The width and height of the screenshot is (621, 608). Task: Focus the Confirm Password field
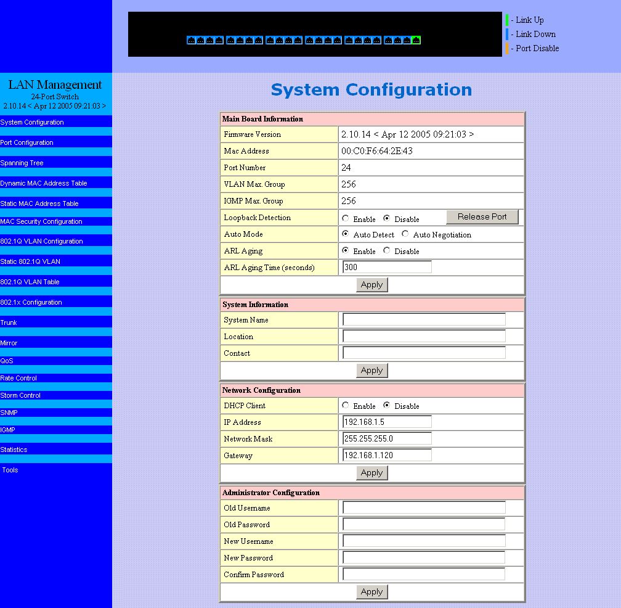point(424,574)
